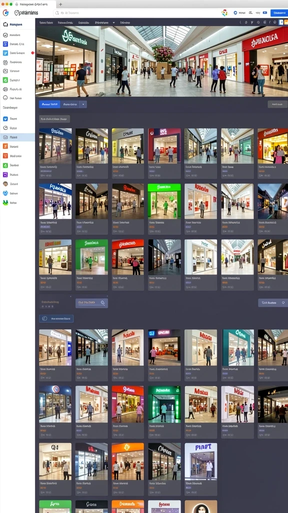Focus the search field in the top header
The width and height of the screenshot is (288, 513).
point(135,13)
